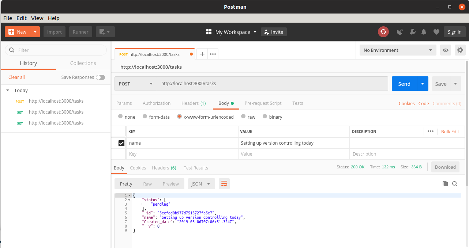Collapse the status array fold arrow on line 2
The width and height of the screenshot is (469, 248).
coord(129,200)
